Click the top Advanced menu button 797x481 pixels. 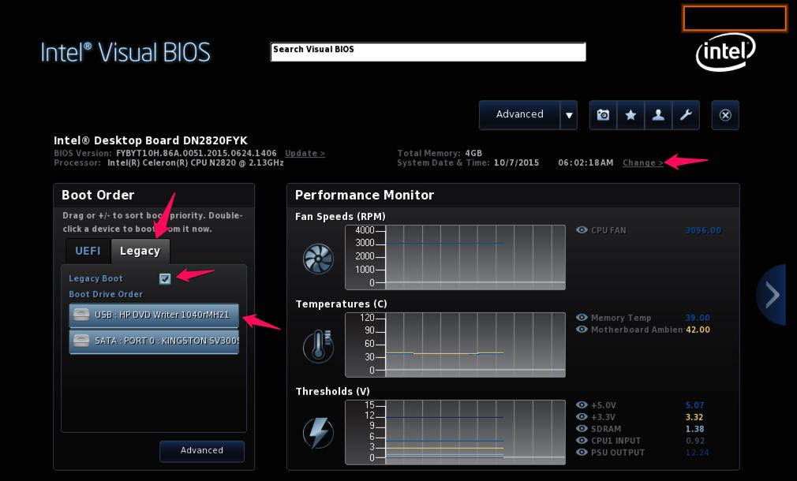pos(519,115)
